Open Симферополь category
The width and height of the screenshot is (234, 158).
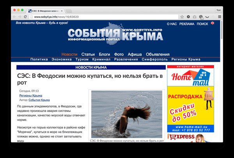click(x=155, y=59)
